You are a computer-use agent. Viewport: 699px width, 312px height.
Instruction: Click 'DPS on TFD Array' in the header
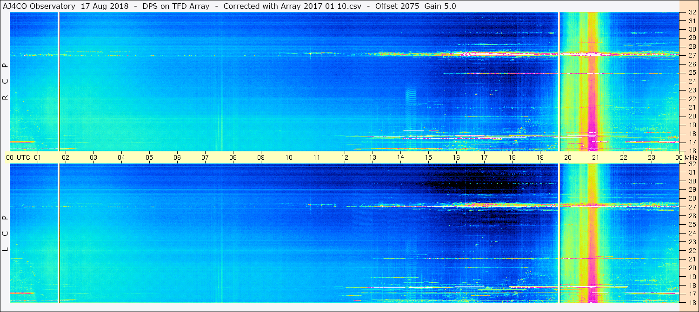(x=176, y=6)
